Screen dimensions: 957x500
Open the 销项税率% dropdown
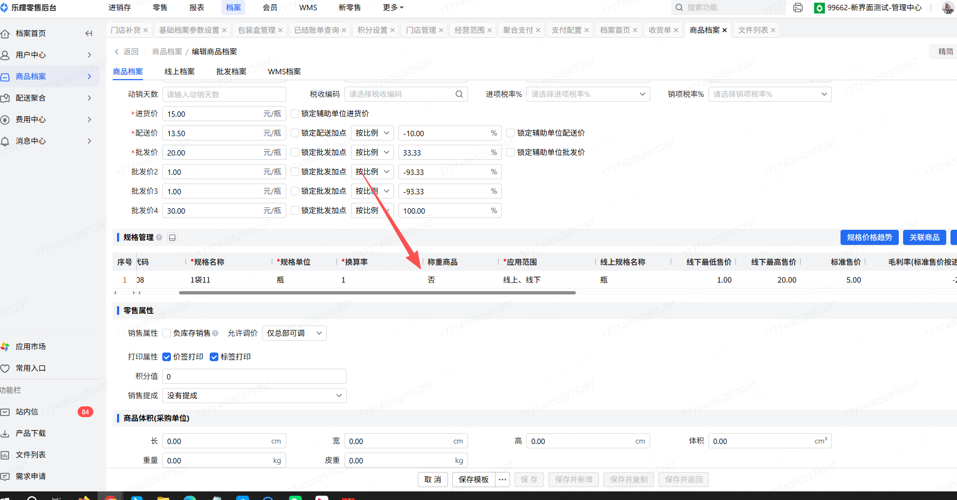pyautogui.click(x=770, y=94)
